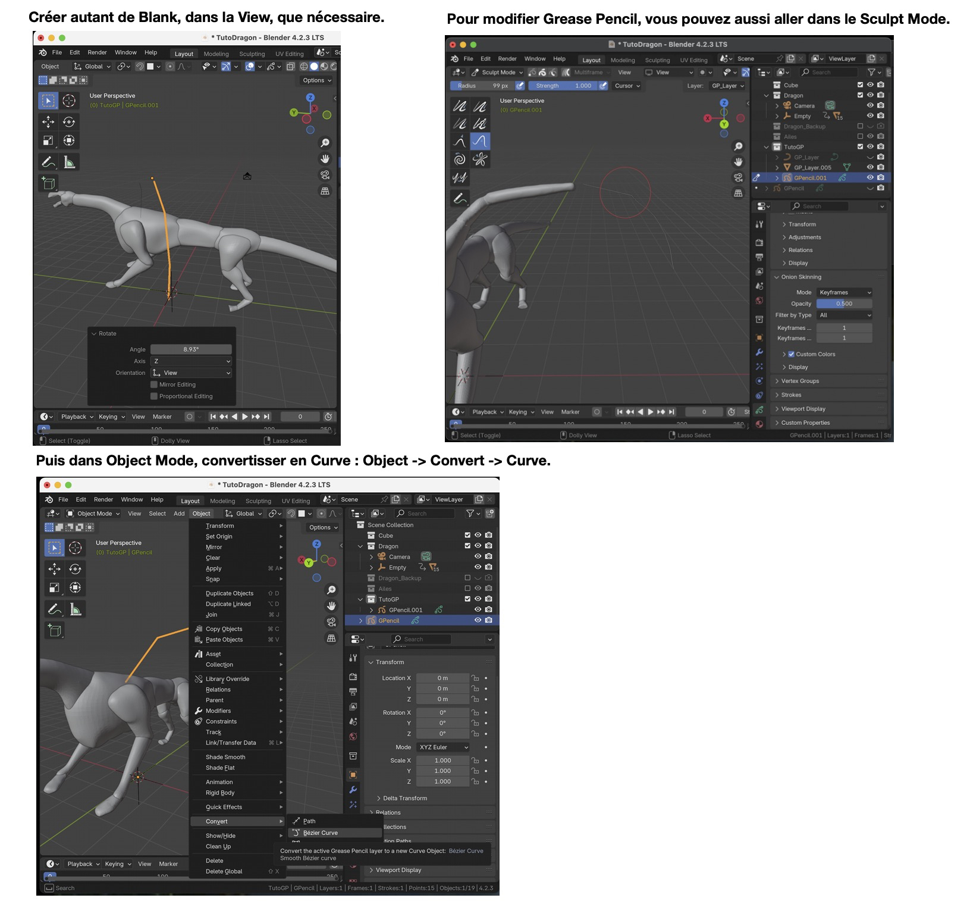967x901 pixels.
Task: Expand the Delta Transform section
Action: click(404, 799)
